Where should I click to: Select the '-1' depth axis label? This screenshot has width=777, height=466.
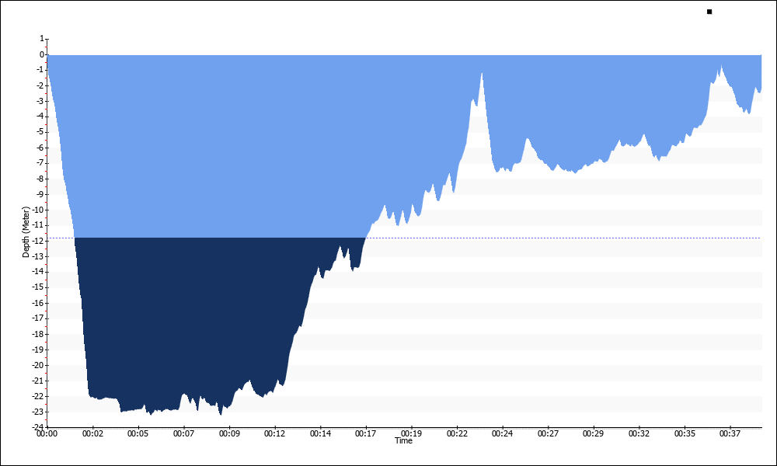click(x=40, y=70)
